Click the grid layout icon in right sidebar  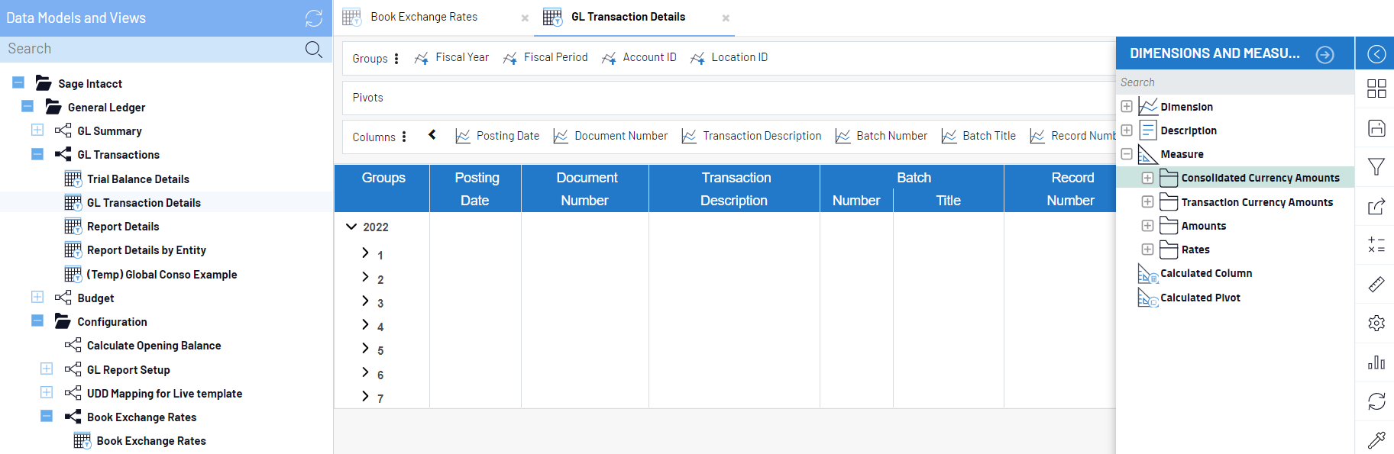point(1376,89)
